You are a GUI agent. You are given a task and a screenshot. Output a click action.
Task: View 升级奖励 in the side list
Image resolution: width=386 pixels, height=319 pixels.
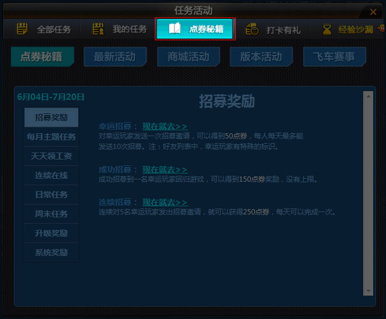51,233
